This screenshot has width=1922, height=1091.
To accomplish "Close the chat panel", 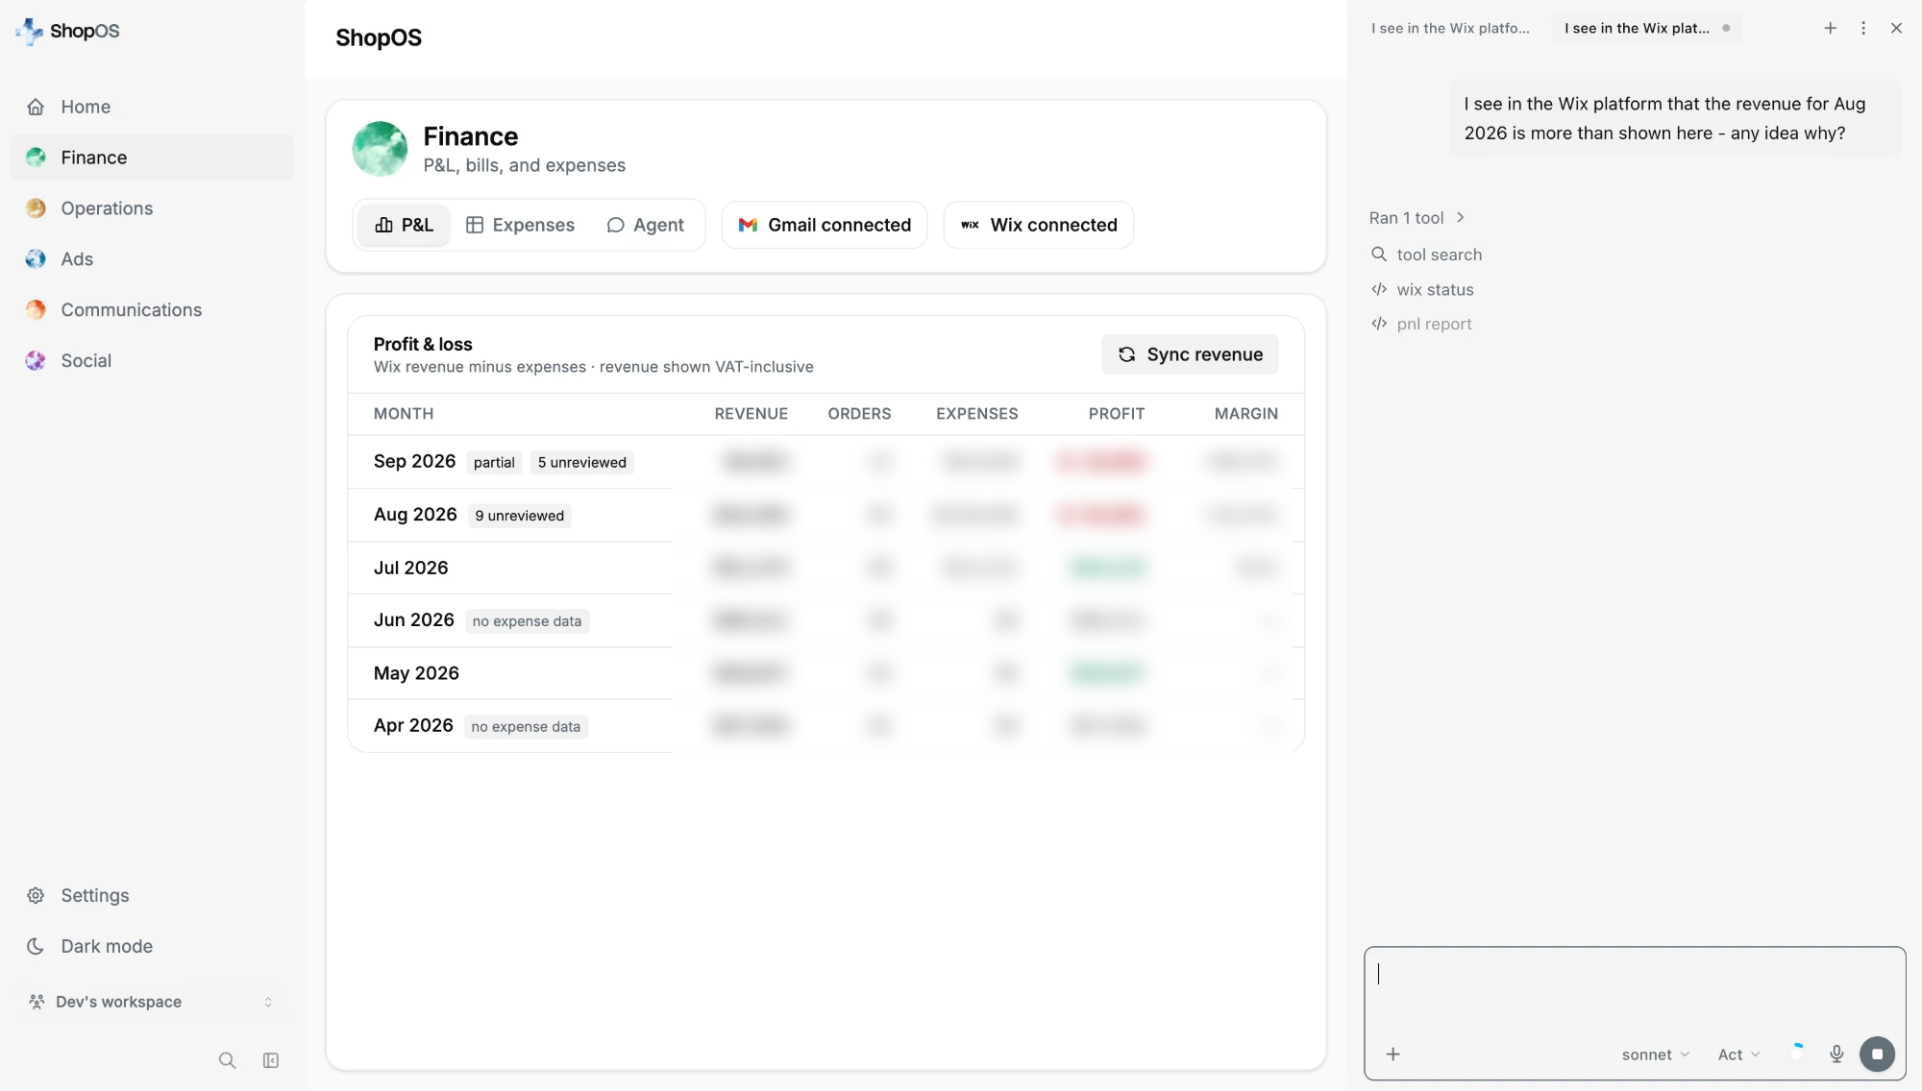I will (1896, 29).
